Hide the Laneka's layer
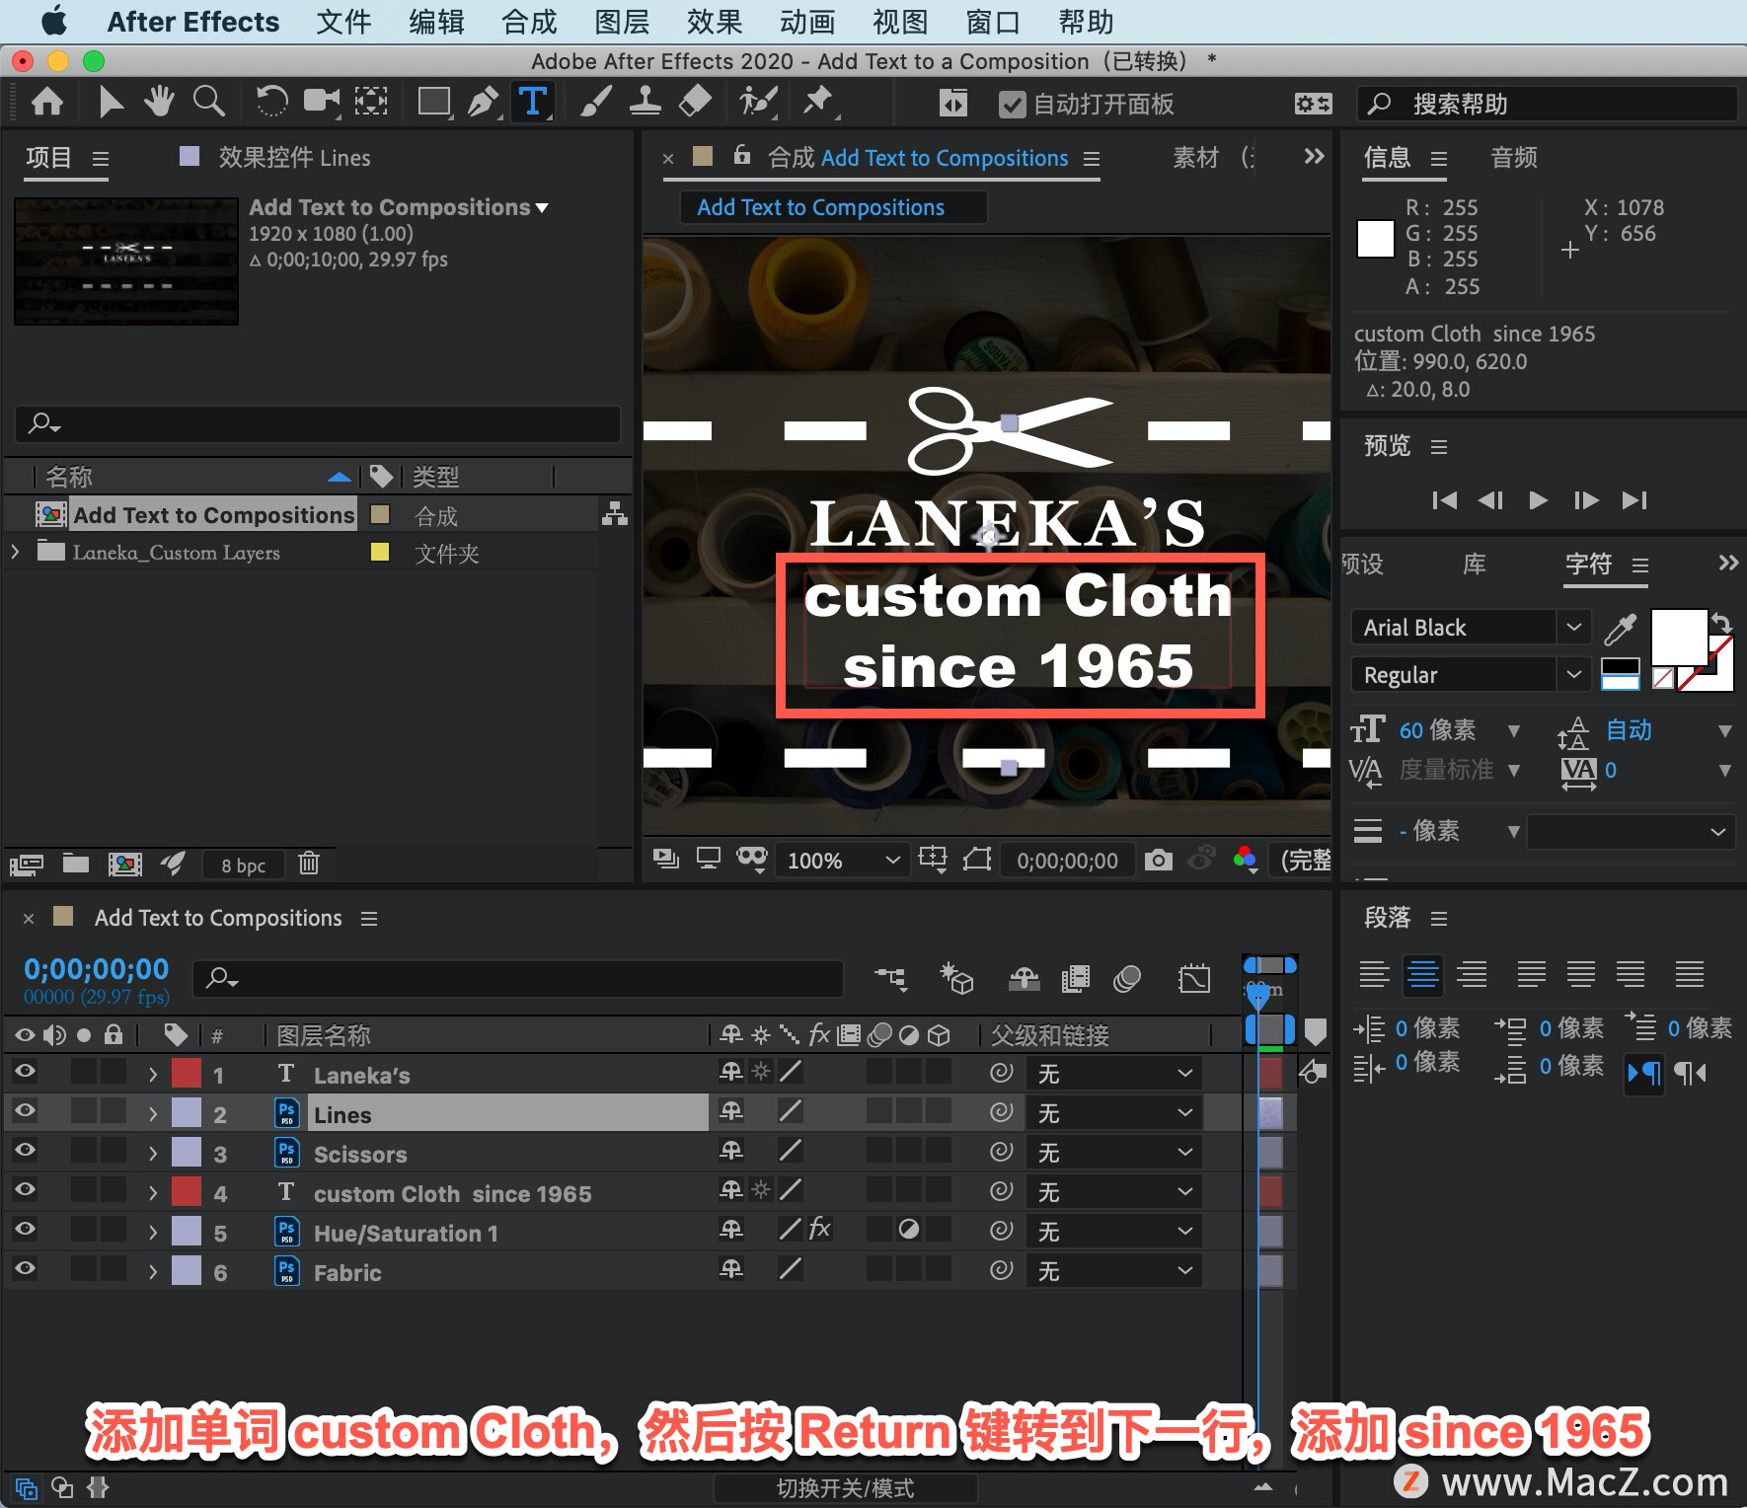Screen dimensions: 1747x1508 point(26,1071)
